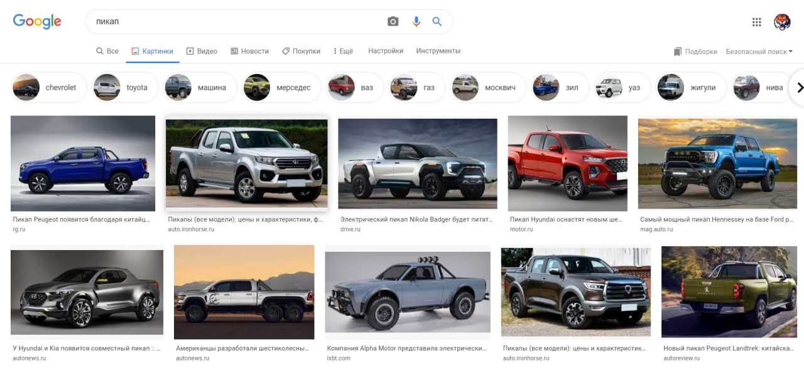Open 'Настройки' menu

coord(386,51)
